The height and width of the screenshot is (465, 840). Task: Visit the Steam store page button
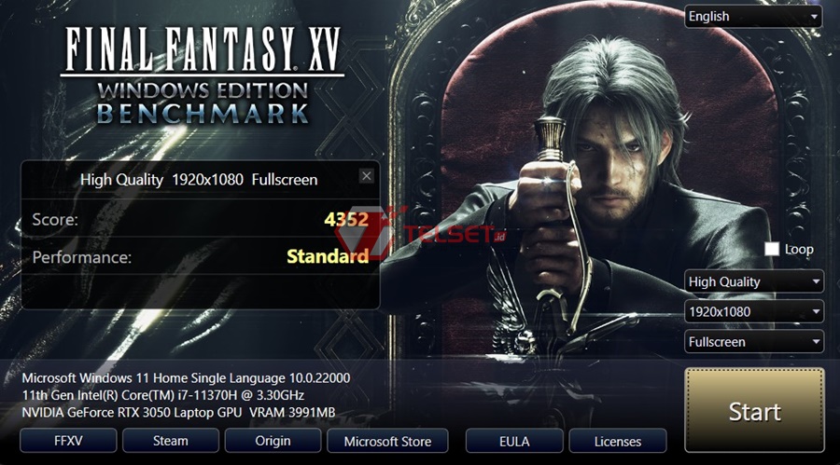(171, 441)
